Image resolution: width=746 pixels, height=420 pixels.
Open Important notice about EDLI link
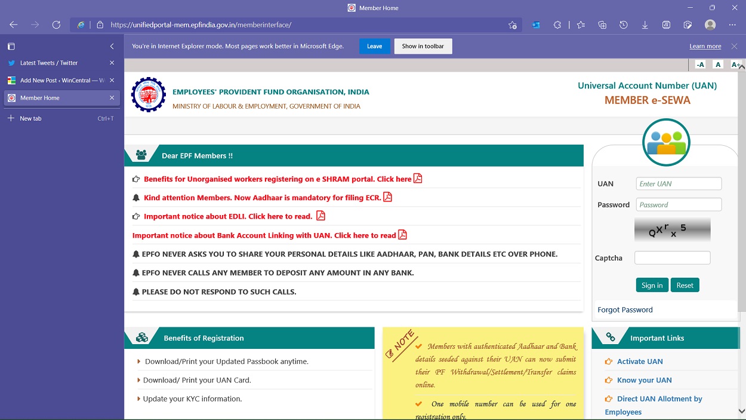[x=228, y=216]
